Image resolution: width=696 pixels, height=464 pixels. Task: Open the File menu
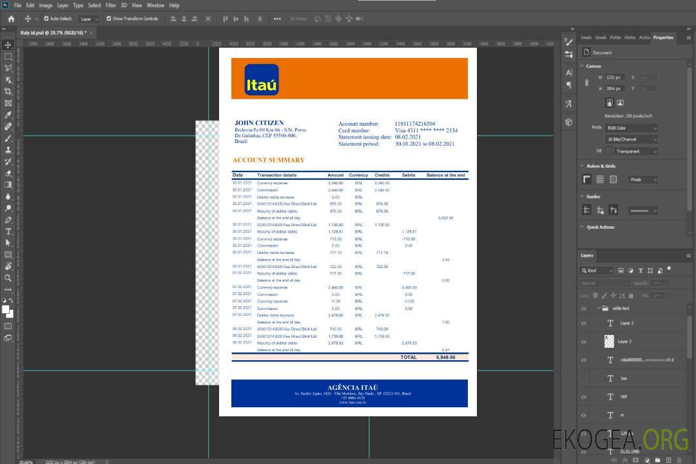(18, 5)
